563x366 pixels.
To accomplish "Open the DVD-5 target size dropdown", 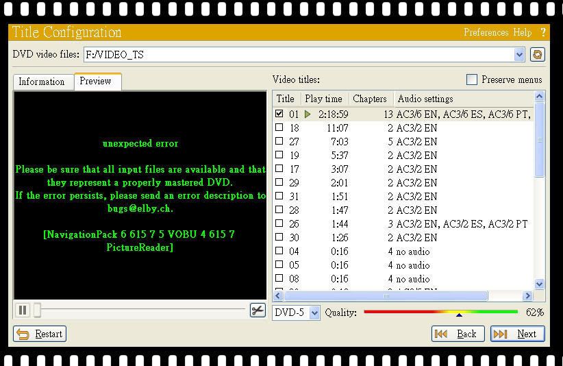I will 314,313.
